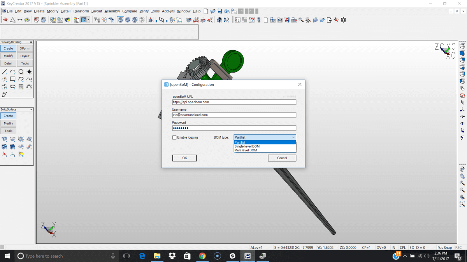Image resolution: width=467 pixels, height=262 pixels.
Task: Click into the Password field
Action: pos(234,128)
